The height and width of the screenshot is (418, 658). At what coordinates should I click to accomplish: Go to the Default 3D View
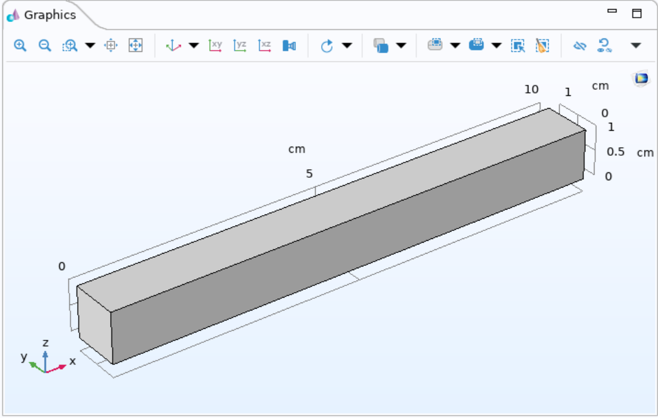[174, 45]
